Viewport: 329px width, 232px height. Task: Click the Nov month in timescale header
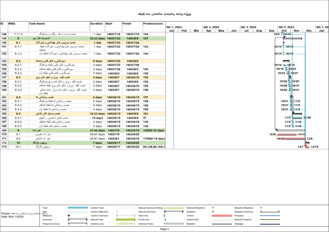296,30
